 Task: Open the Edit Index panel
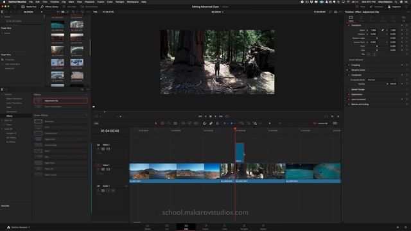click(69, 6)
